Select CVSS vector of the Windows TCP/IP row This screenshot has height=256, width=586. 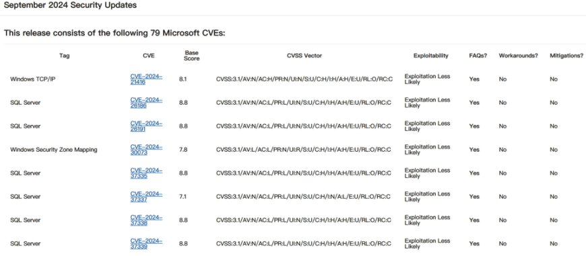[304, 79]
